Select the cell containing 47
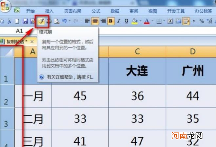This screenshot has height=147, width=216. (137, 138)
